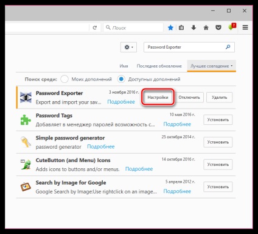Click the date 3 ноября 2016 г.
258x234 pixels.
(x=124, y=92)
